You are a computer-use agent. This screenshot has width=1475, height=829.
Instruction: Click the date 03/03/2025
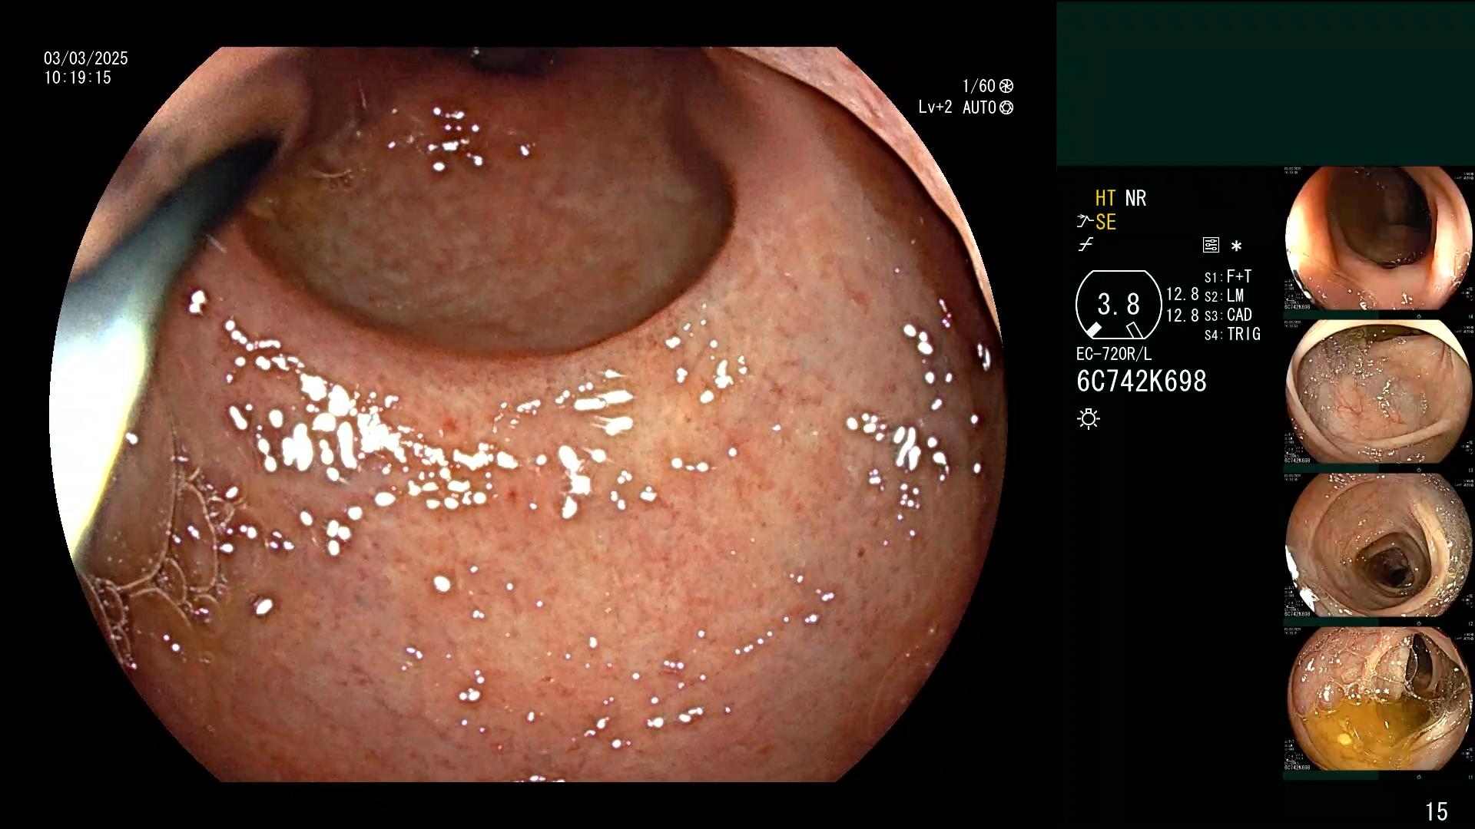tap(86, 58)
